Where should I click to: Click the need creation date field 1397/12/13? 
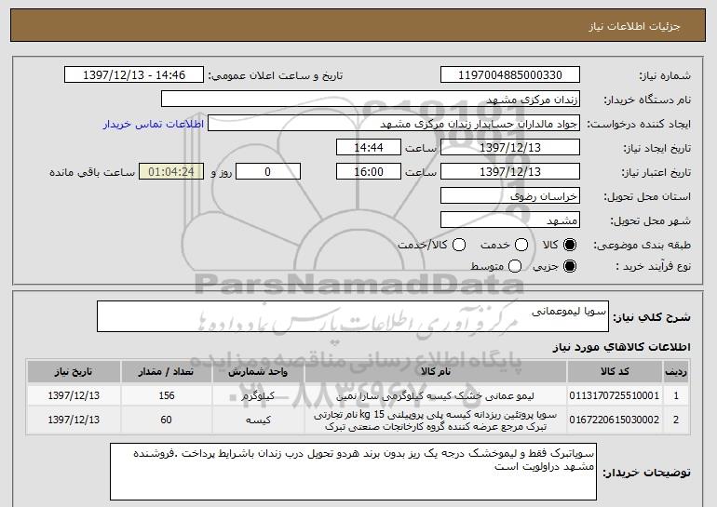point(510,148)
